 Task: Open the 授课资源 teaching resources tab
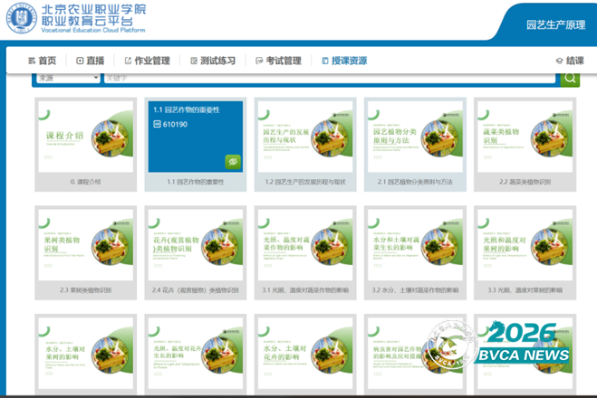tap(343, 61)
